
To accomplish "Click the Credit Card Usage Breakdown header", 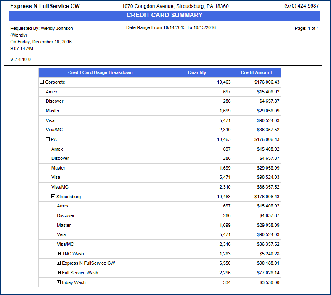I will coord(100,72).
